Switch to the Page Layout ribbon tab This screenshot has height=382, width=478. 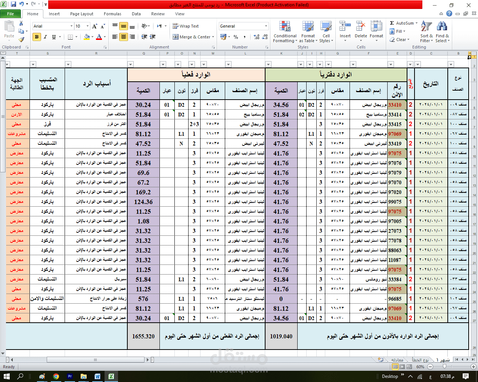pos(82,14)
